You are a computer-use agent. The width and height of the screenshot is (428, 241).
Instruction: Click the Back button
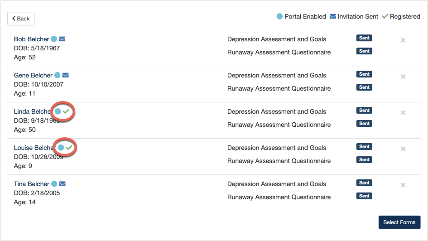point(21,19)
